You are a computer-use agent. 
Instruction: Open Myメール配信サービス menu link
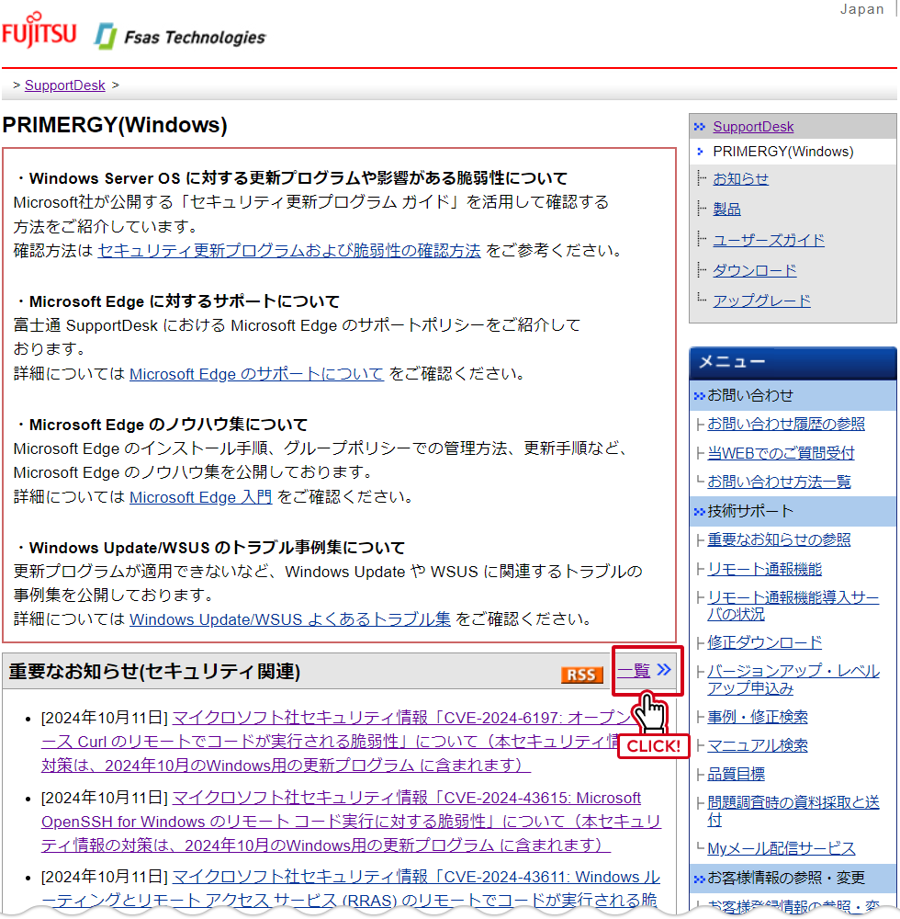click(x=781, y=848)
